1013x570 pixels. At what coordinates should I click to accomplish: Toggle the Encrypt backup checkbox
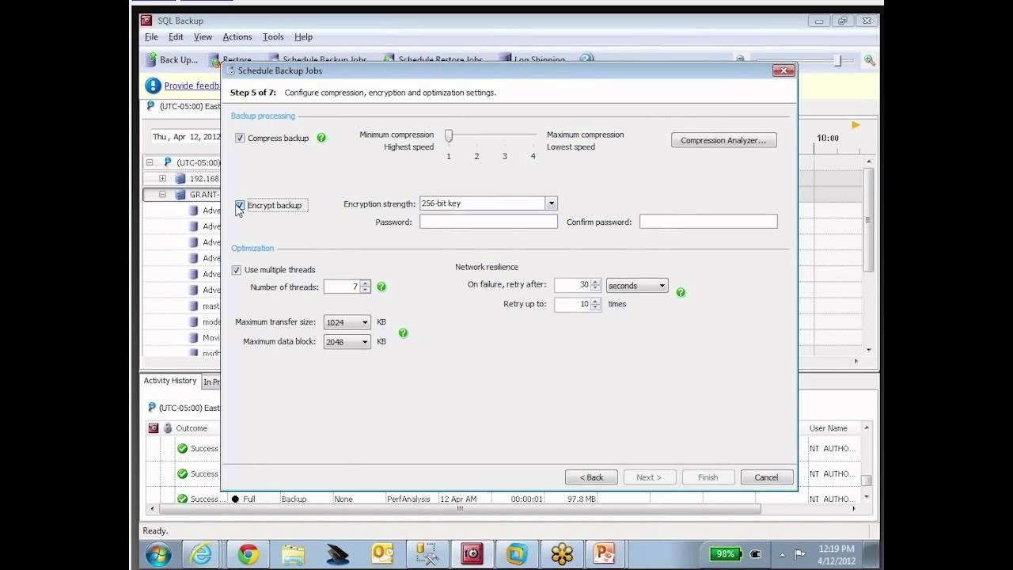coord(240,205)
